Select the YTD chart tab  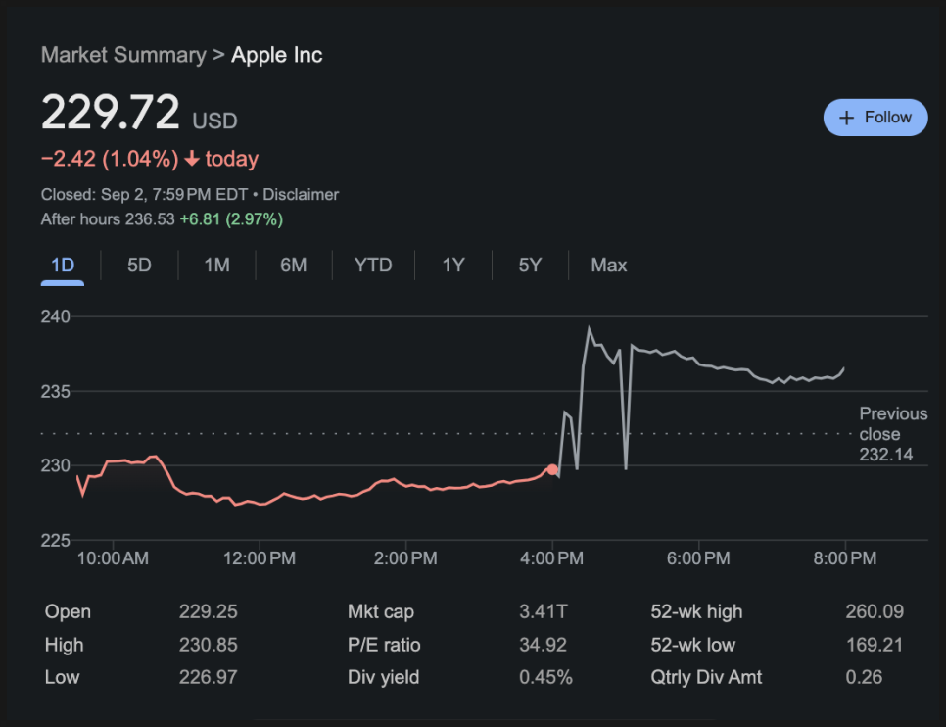373,266
